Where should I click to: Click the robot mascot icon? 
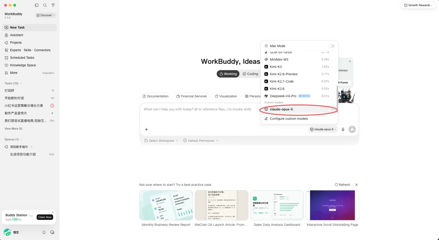347,96
